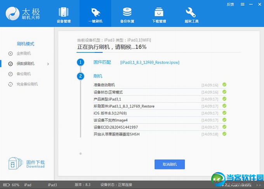The width and height of the screenshot is (264, 189).
Task: Select 完全备份刷机 mode
Action: pos(27,84)
